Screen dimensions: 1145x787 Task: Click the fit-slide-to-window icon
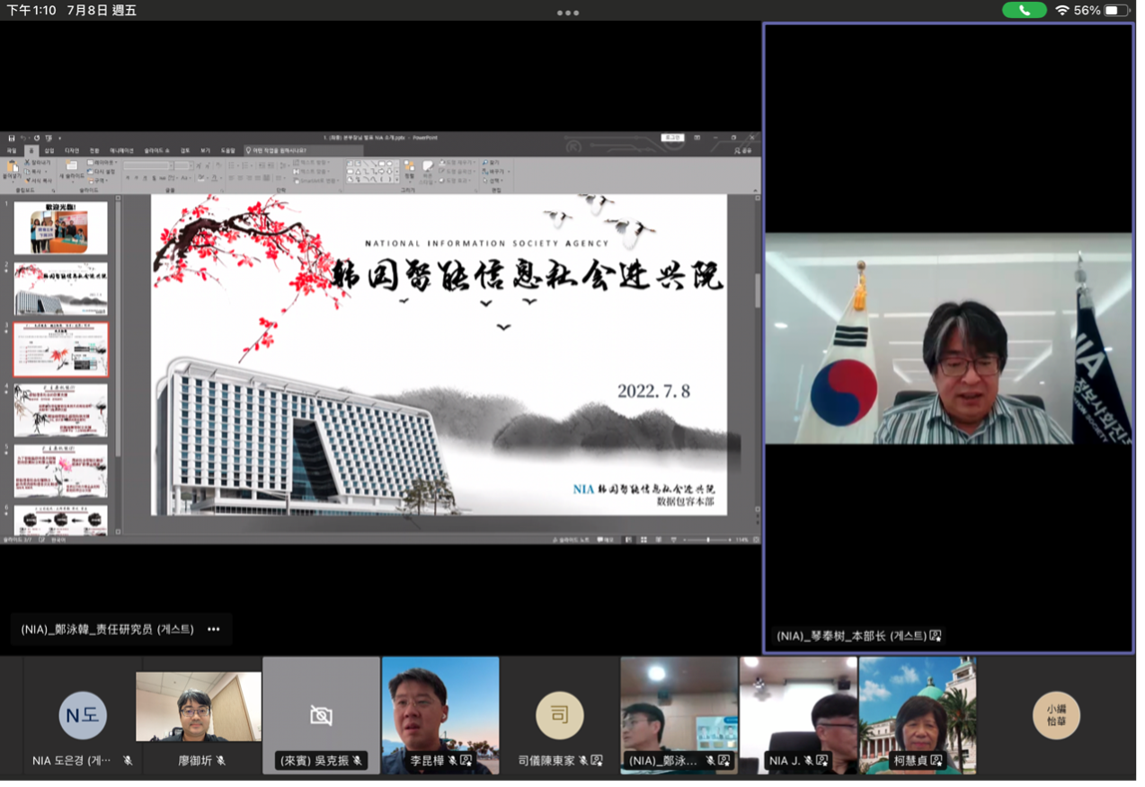pos(756,540)
